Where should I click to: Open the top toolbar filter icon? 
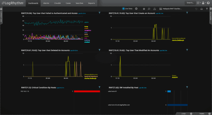207,9
